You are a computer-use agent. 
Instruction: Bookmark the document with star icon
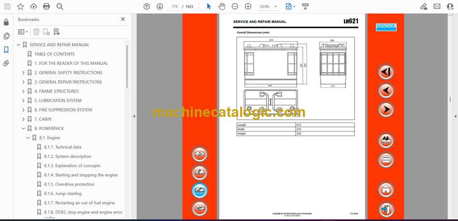tap(20, 7)
